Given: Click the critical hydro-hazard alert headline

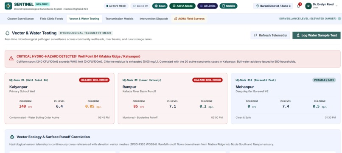Looking at the screenshot, I should tap(78, 56).
